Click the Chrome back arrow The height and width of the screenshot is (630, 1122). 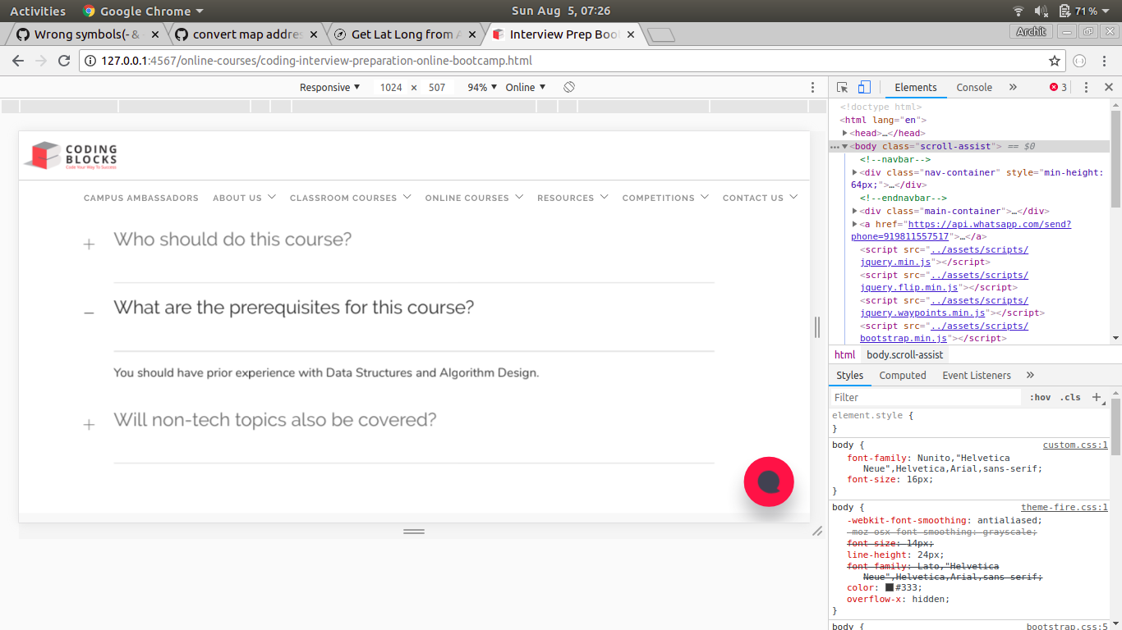coord(19,61)
